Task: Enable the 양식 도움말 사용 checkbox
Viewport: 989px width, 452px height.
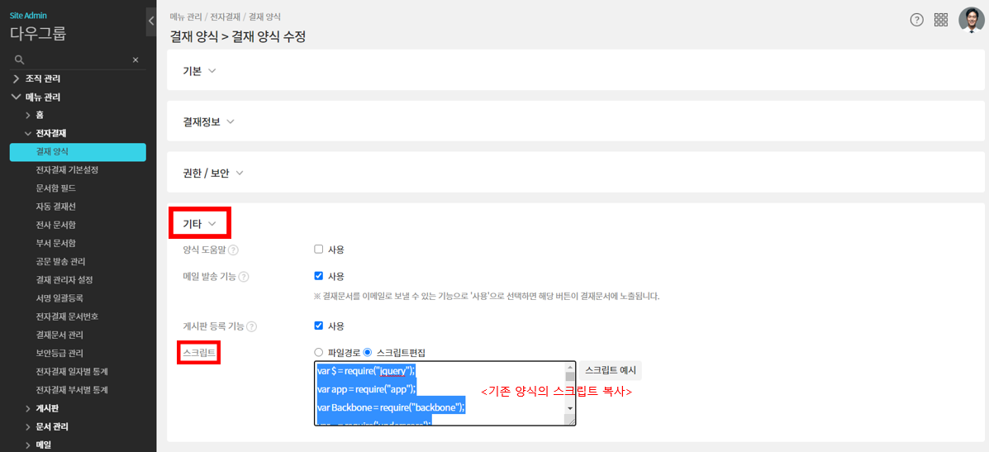Action: pos(319,250)
